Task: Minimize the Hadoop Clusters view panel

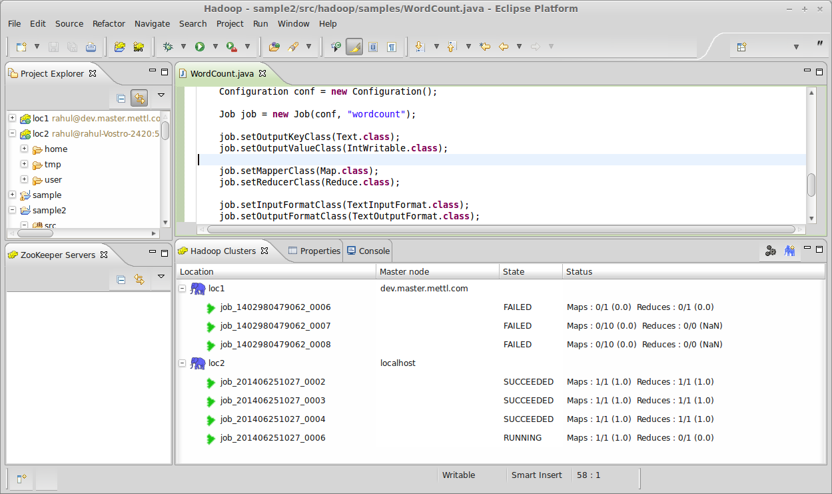Action: point(808,249)
